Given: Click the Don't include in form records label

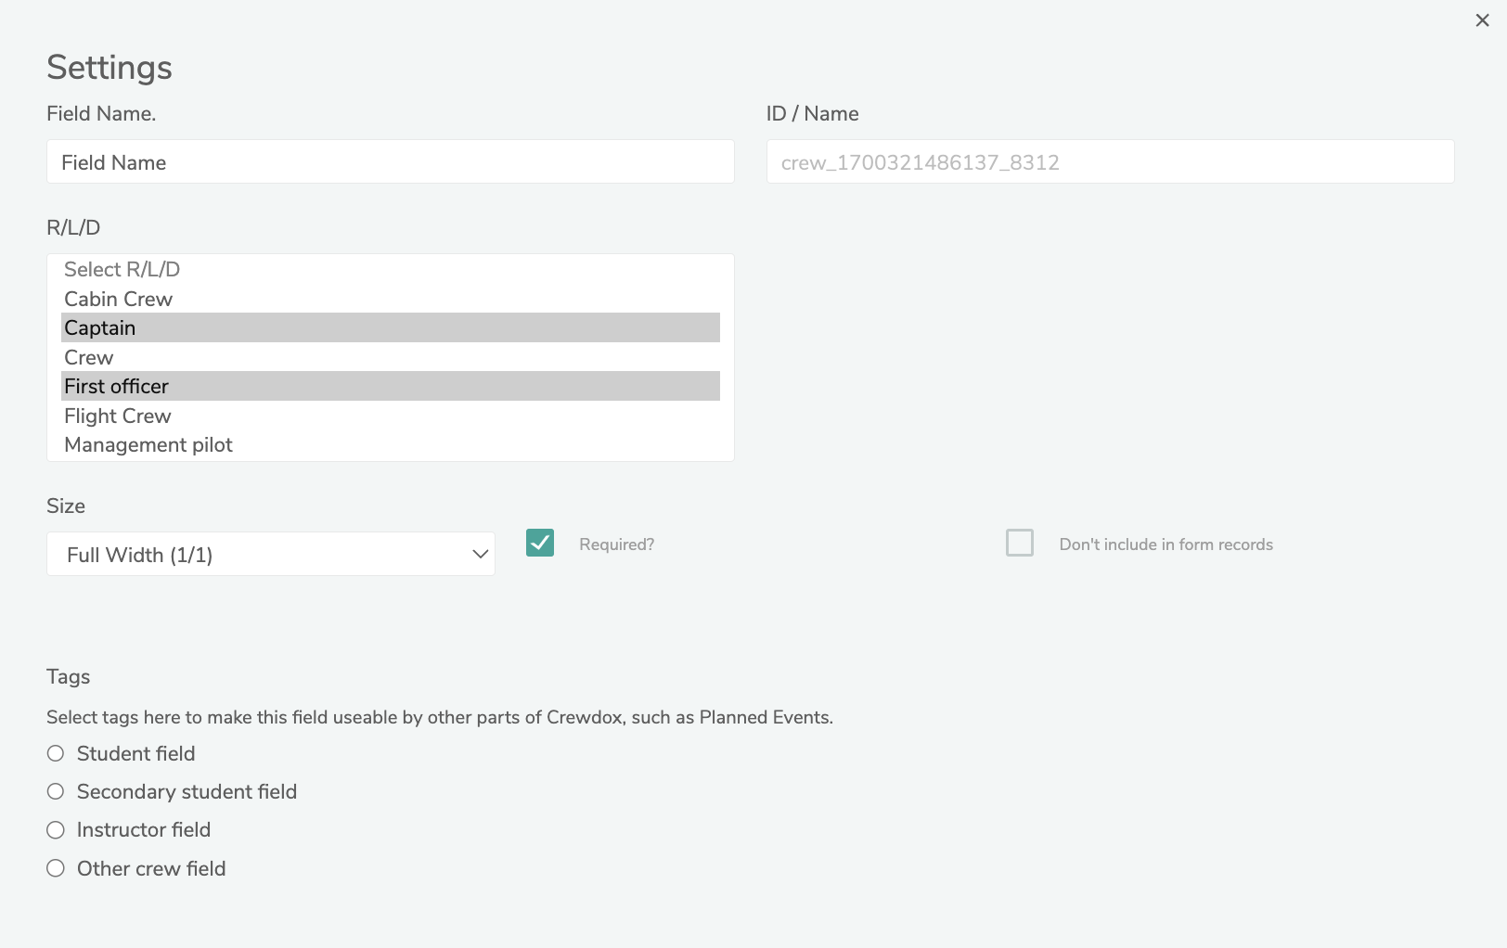Looking at the screenshot, I should [x=1166, y=544].
